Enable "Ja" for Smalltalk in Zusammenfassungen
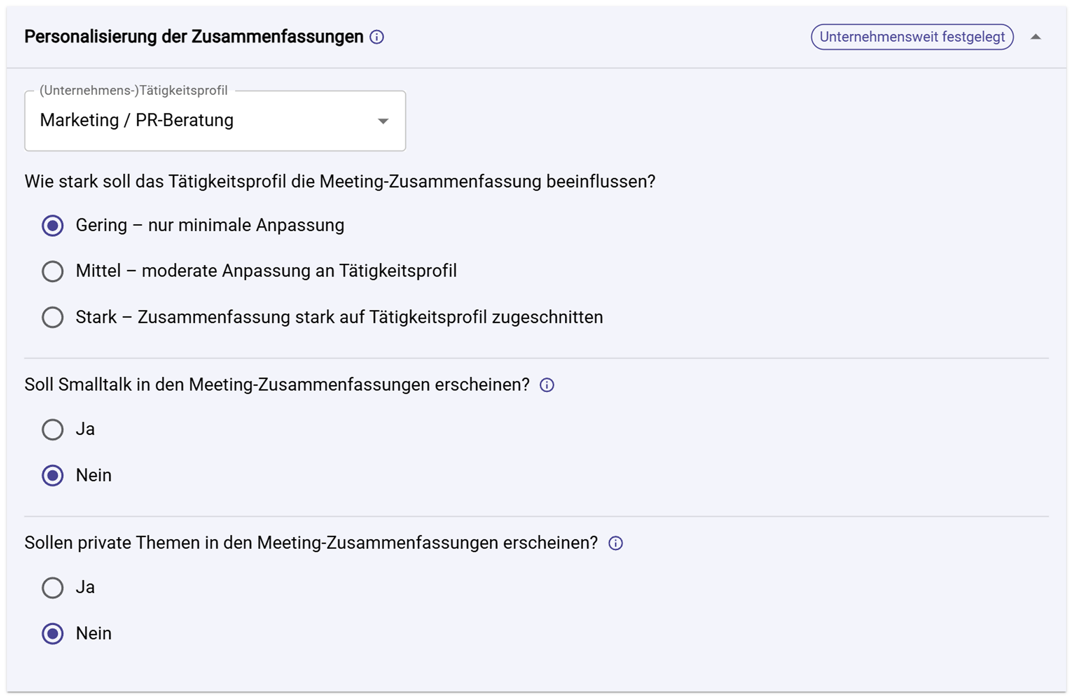The height and width of the screenshot is (698, 1073). click(52, 429)
